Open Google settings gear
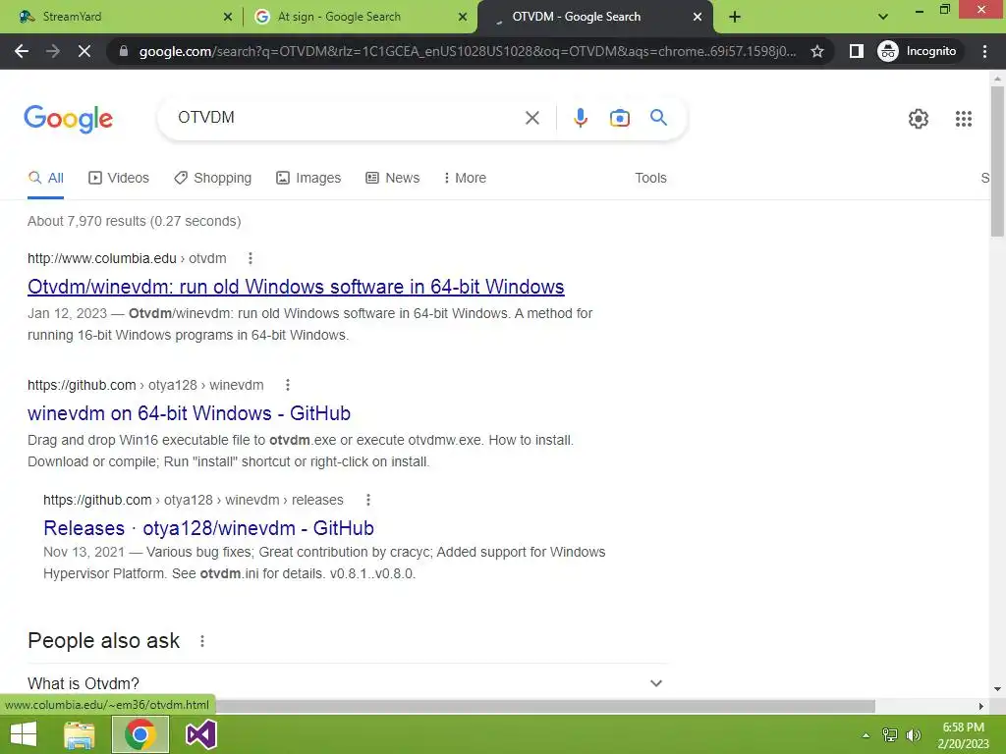 tap(919, 119)
